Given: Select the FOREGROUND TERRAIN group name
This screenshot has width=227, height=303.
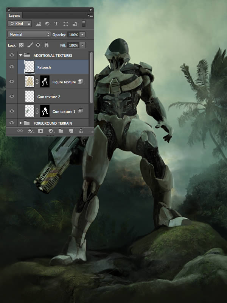Looking at the screenshot, I should tap(53, 123).
